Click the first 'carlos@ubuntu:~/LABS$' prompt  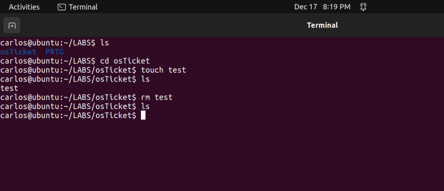48,43
